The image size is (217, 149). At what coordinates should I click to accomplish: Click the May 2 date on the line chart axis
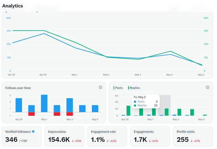coord(106,75)
